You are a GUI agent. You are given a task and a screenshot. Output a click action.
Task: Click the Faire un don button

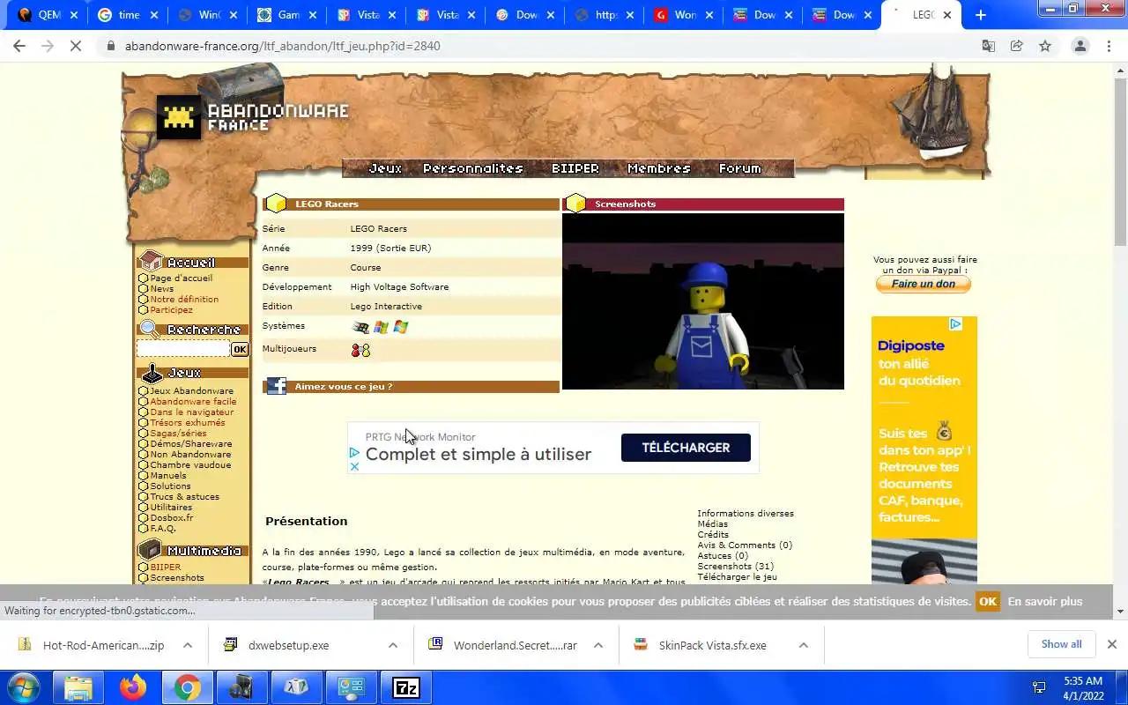[x=923, y=285]
